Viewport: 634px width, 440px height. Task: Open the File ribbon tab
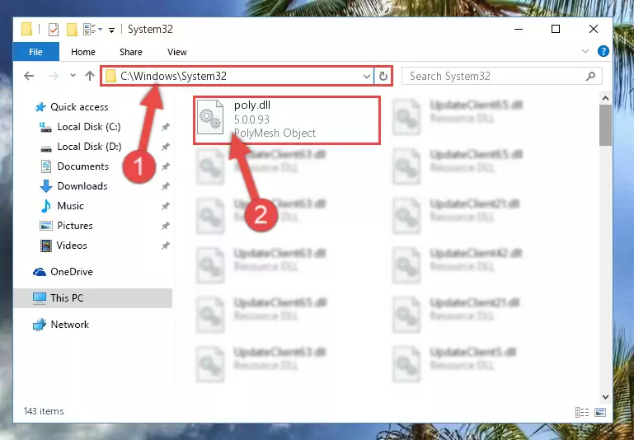(x=35, y=52)
